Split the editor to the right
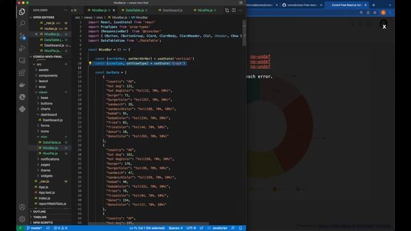Image resolution: width=411 pixels, height=231 pixels. tap(234, 10)
